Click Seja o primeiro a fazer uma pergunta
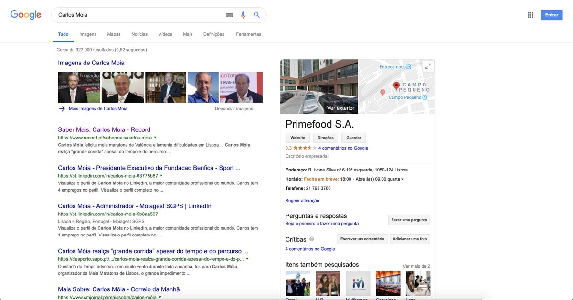 322,223
